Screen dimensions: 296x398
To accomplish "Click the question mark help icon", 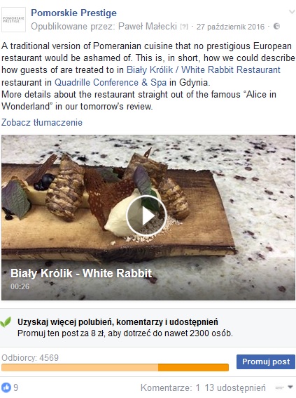I will coord(184,27).
